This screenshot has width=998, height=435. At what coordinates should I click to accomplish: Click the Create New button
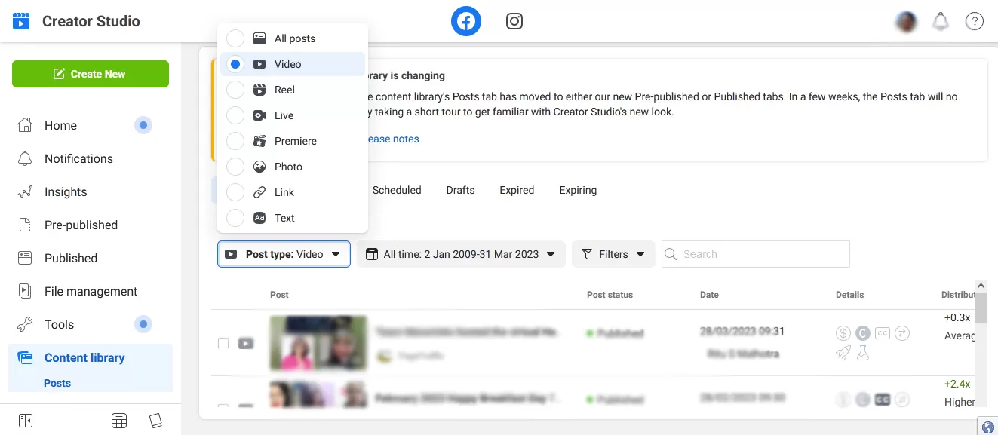coord(91,74)
